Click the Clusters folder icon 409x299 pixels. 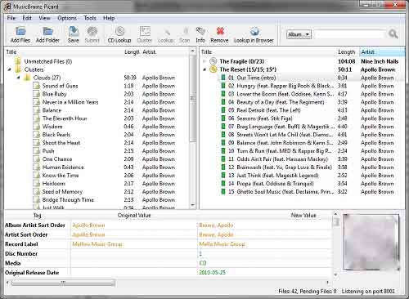click(18, 69)
